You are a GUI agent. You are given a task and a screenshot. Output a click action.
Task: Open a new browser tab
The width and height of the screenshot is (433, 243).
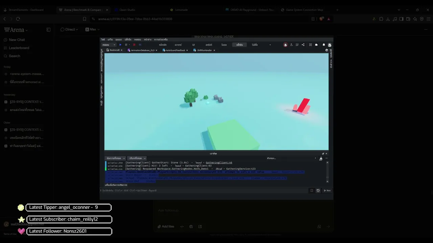(x=337, y=10)
